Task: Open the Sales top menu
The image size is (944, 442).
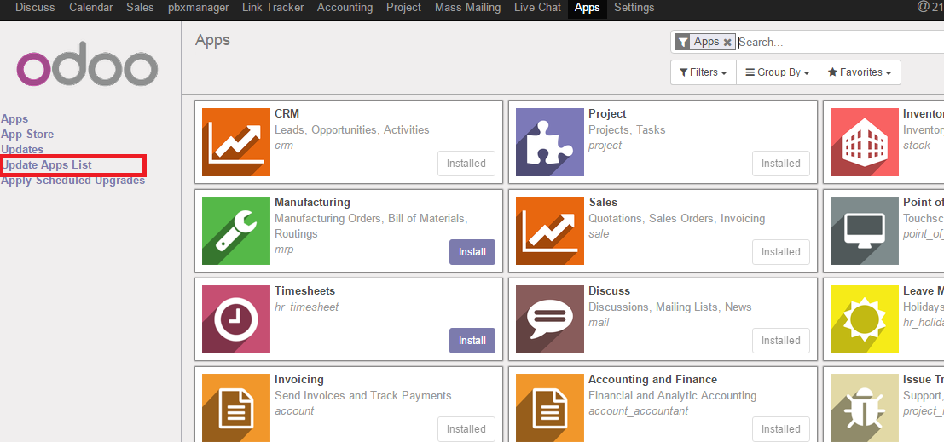Action: (x=140, y=8)
